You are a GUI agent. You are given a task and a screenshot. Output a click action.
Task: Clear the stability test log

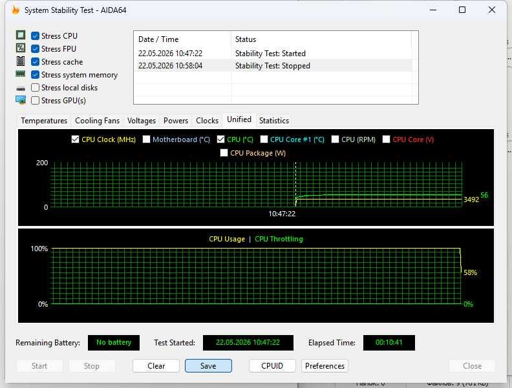click(156, 366)
